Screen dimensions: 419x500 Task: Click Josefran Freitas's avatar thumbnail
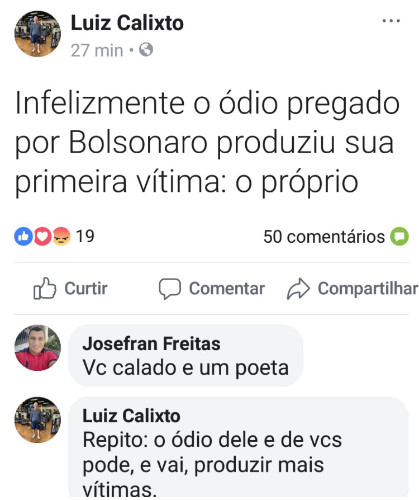pos(37,347)
